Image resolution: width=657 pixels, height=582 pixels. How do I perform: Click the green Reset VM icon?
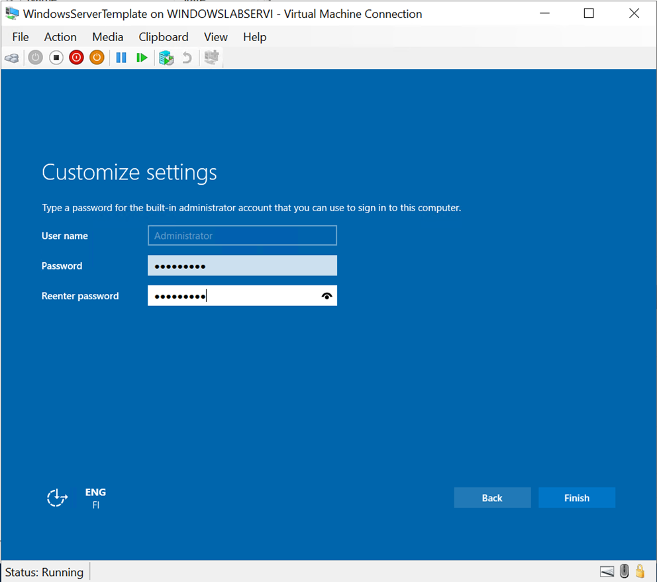click(x=141, y=58)
